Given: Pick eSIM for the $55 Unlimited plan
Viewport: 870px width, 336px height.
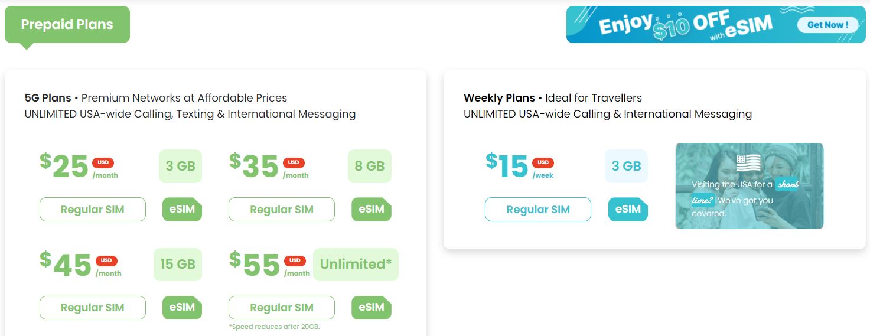Looking at the screenshot, I should point(371,307).
